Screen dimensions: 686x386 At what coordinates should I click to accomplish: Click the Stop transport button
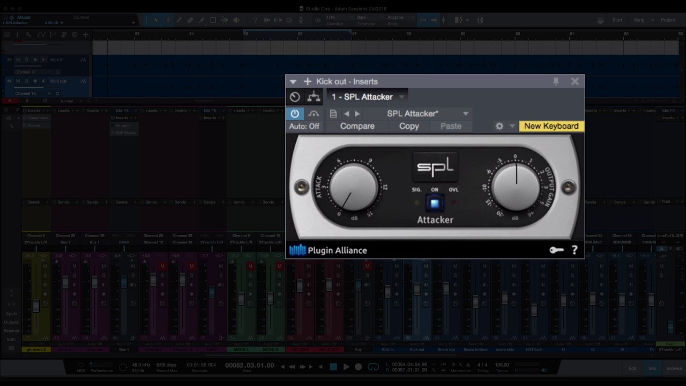click(333, 367)
